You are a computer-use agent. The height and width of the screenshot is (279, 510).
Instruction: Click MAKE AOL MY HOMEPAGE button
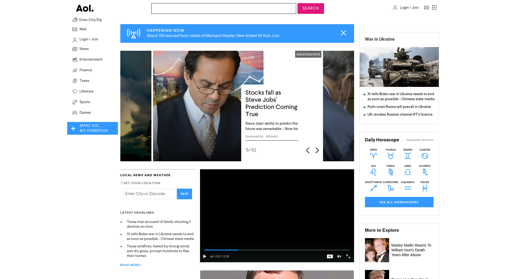92,128
